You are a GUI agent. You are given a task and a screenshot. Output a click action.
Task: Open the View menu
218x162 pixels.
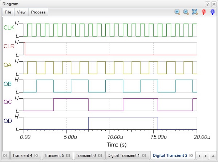click(21, 12)
